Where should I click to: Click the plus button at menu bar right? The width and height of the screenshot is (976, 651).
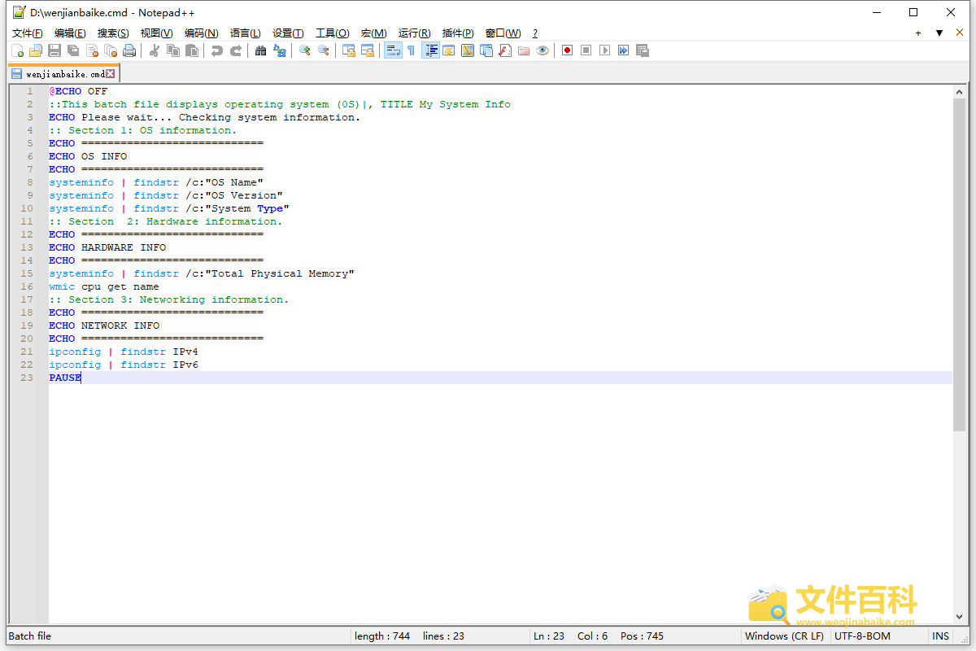click(918, 33)
